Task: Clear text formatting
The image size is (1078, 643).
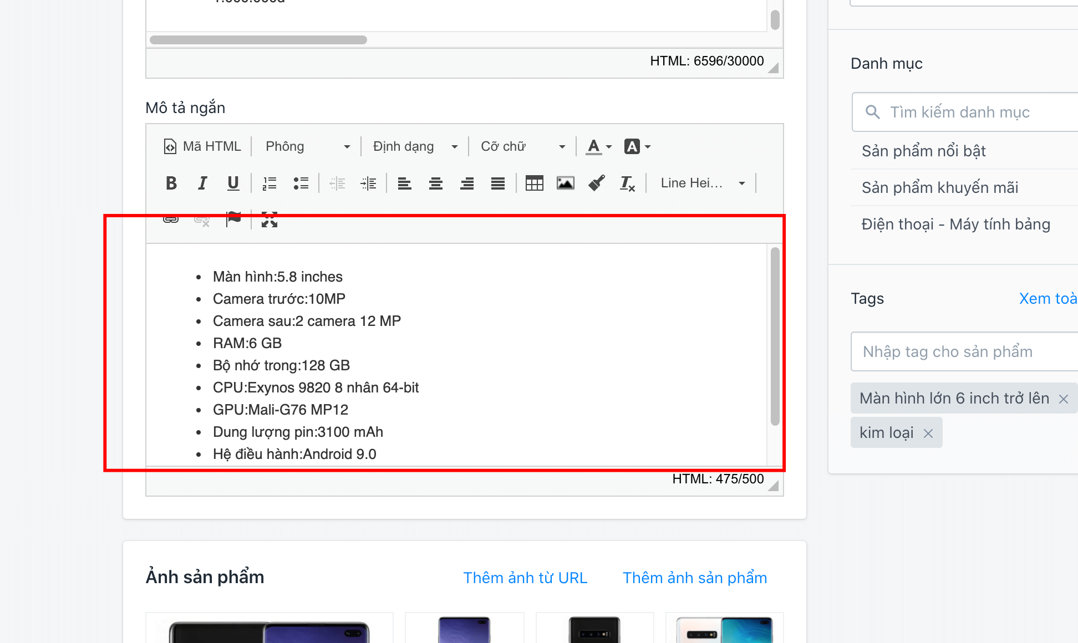Action: pos(628,183)
